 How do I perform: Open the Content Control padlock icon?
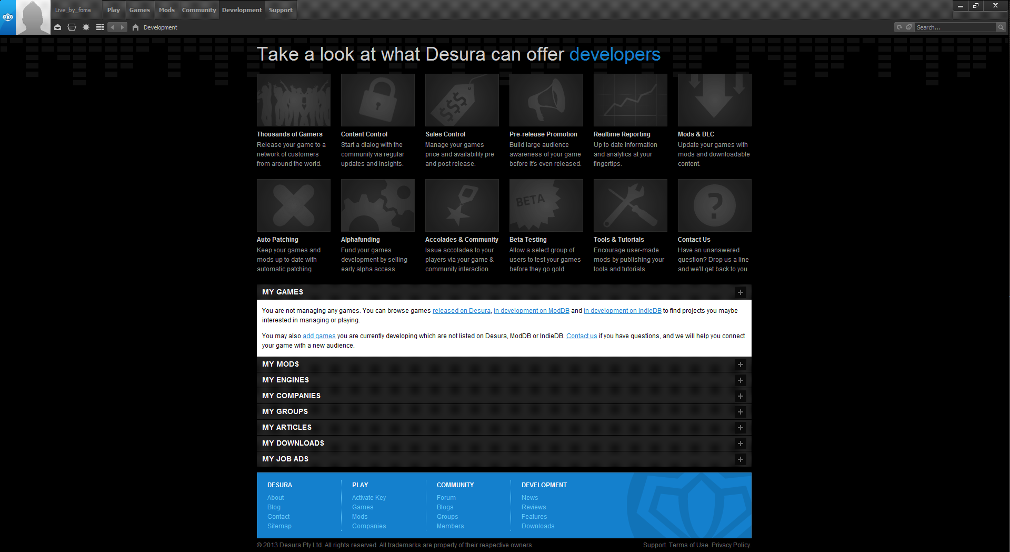click(x=378, y=100)
